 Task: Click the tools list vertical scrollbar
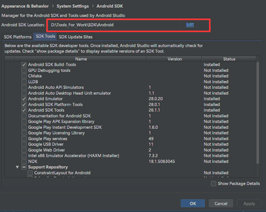click(x=258, y=113)
